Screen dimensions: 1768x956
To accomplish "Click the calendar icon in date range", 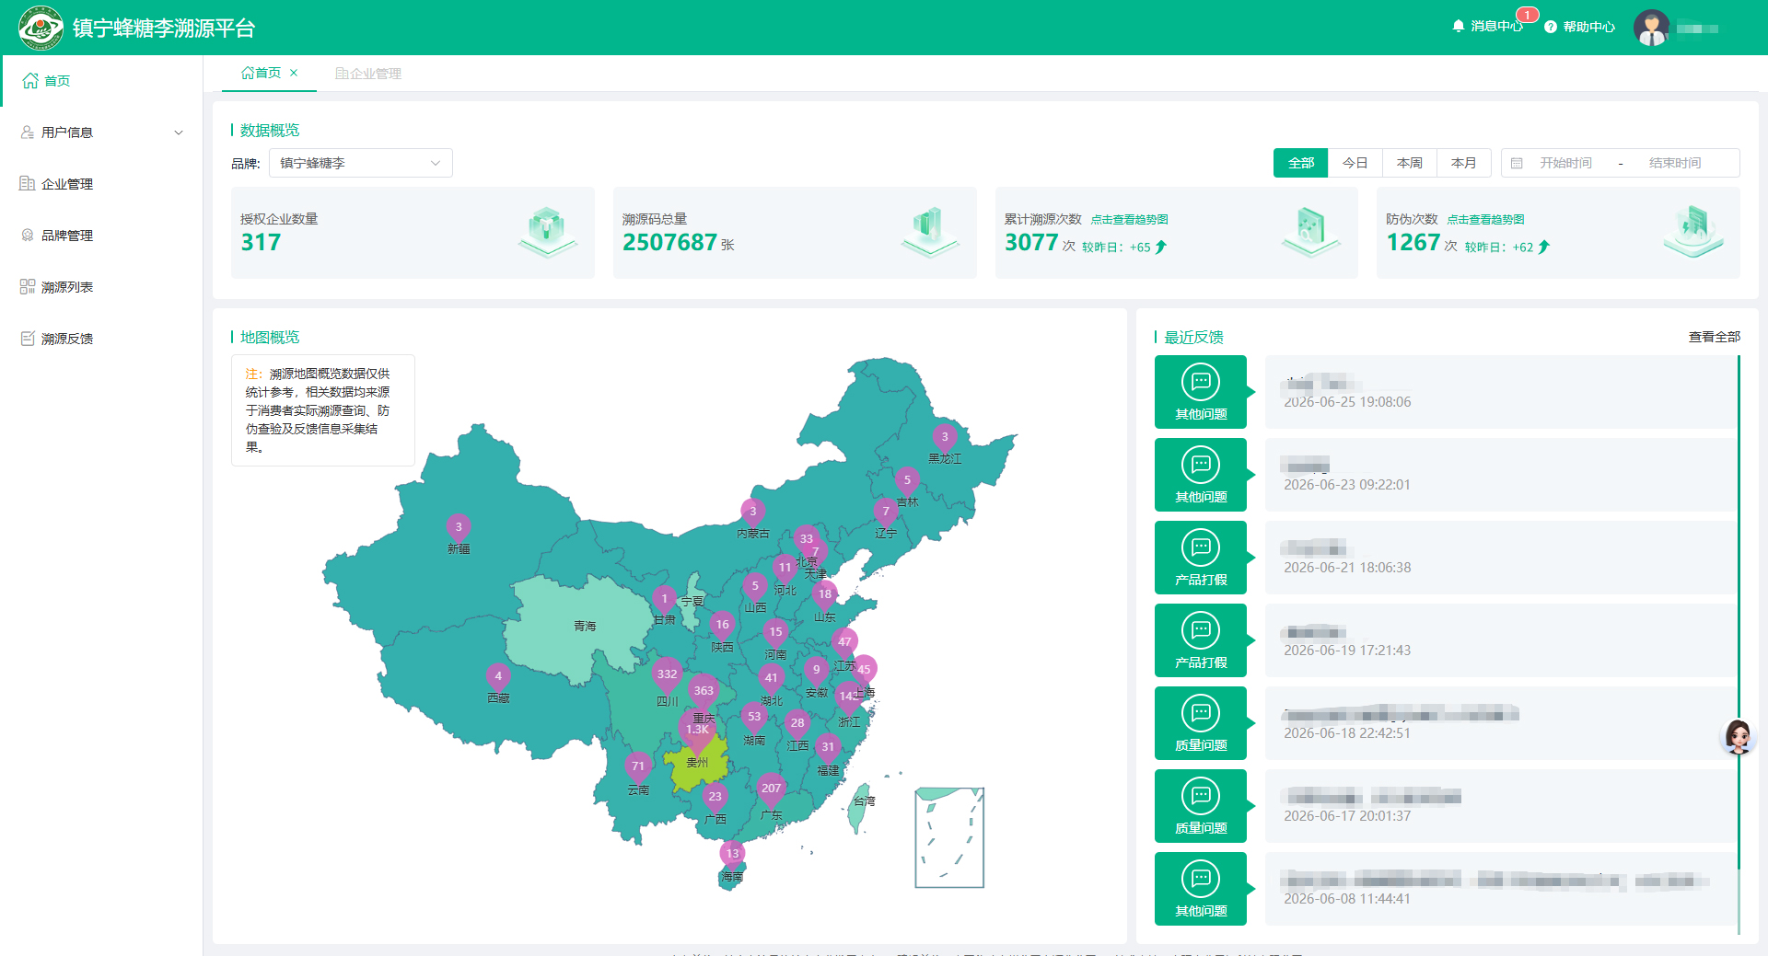I will (x=1517, y=163).
